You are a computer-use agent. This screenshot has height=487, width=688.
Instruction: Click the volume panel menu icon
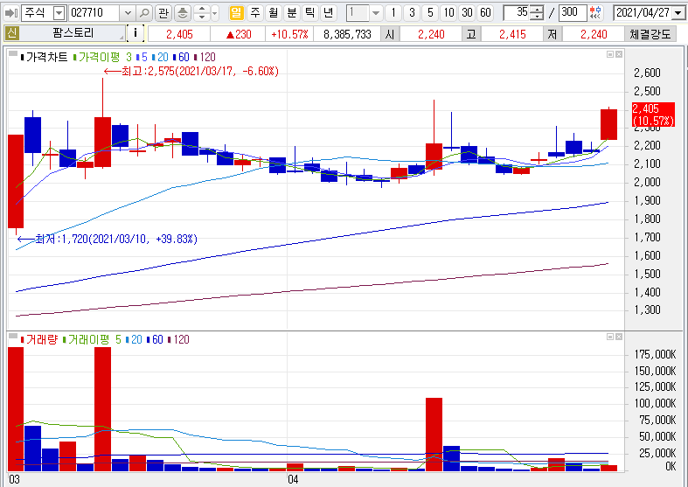13,336
